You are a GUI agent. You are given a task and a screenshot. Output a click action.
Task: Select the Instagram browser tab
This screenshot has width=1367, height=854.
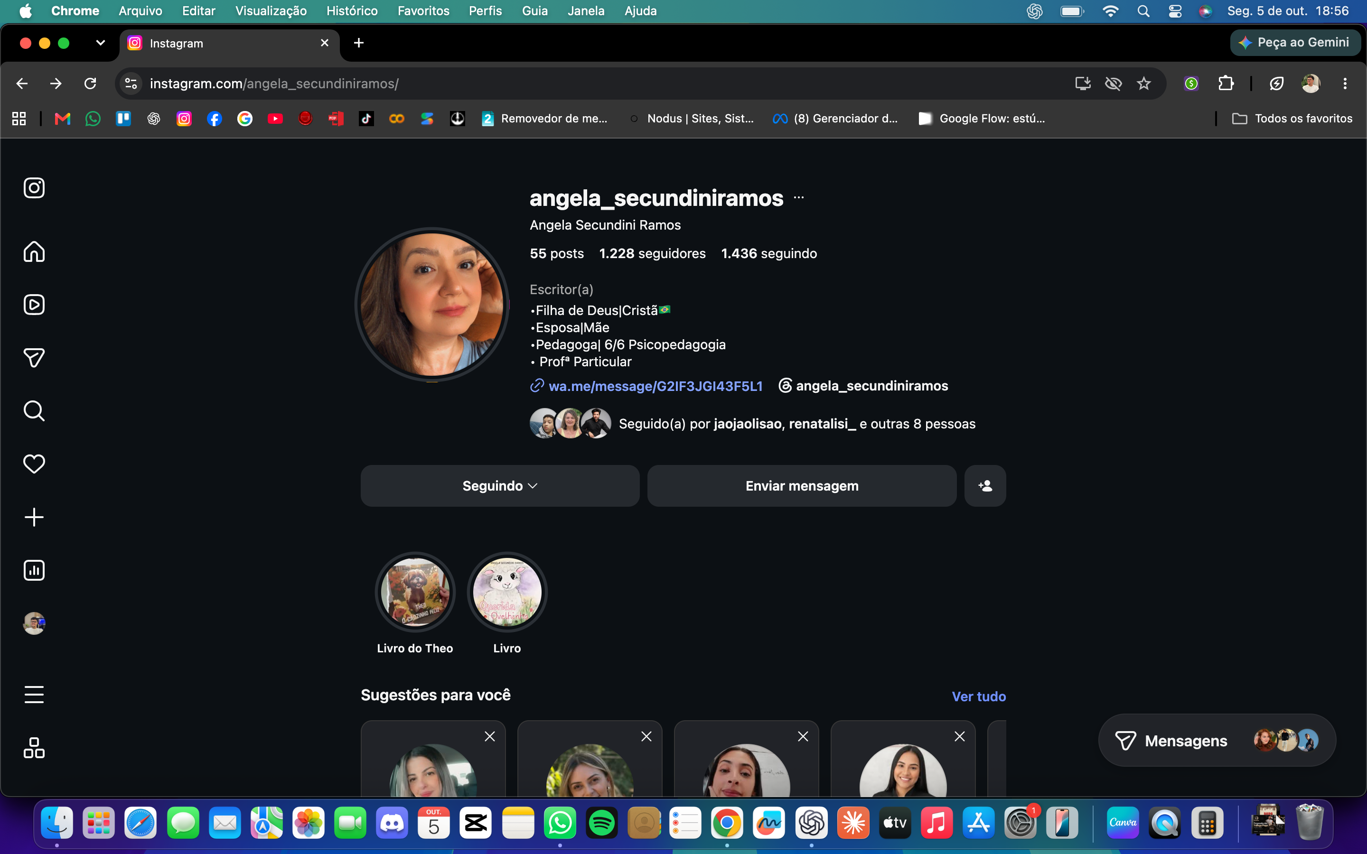point(229,44)
